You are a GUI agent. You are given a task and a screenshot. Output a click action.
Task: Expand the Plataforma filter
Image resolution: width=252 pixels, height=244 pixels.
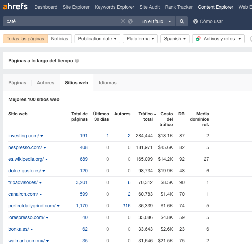tap(140, 39)
